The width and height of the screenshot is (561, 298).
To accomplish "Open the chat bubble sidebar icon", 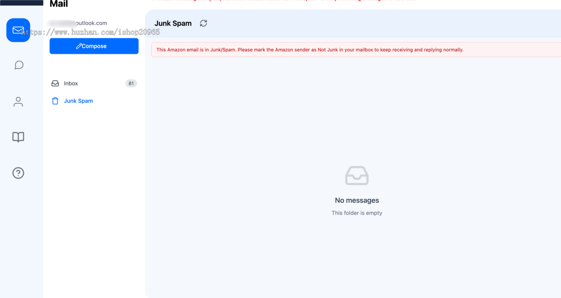I will 19,65.
